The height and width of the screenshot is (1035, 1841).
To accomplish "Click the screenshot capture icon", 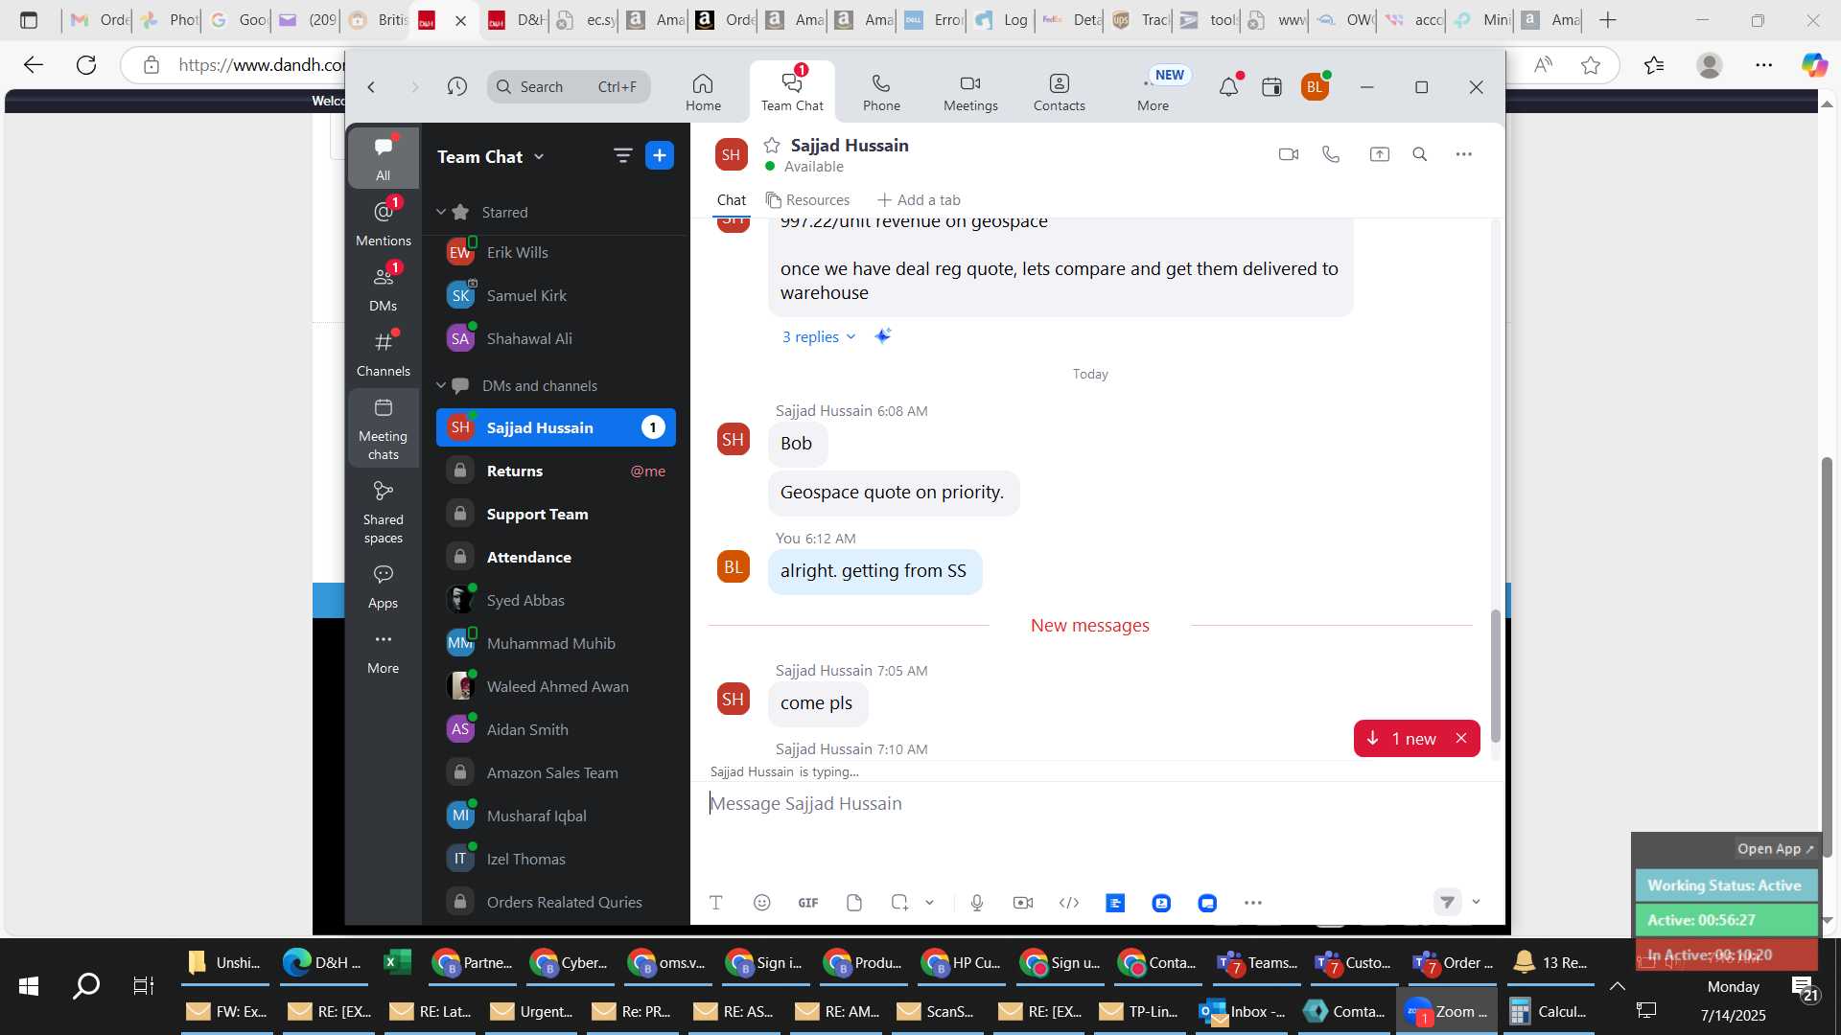I will coord(899,903).
